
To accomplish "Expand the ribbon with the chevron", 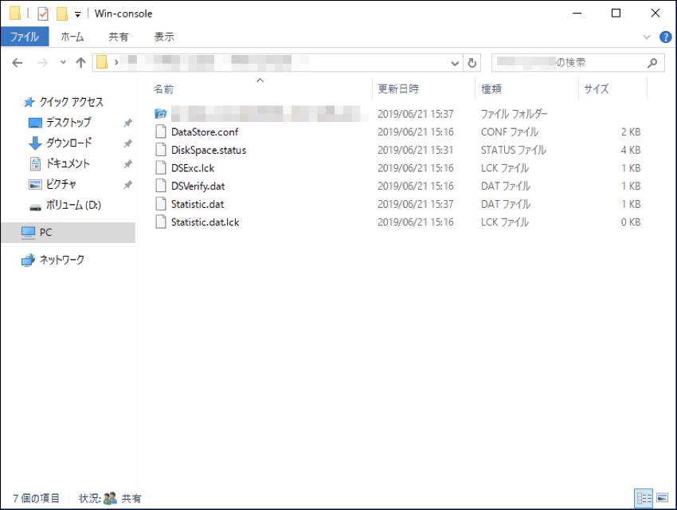I will 647,37.
